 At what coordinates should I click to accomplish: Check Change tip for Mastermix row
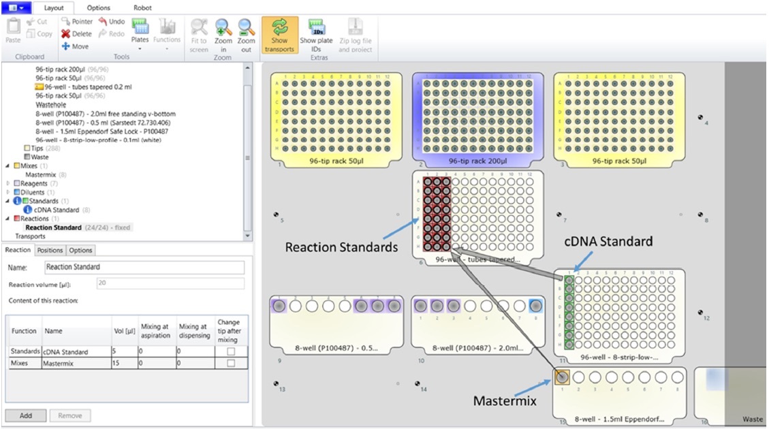click(x=232, y=364)
